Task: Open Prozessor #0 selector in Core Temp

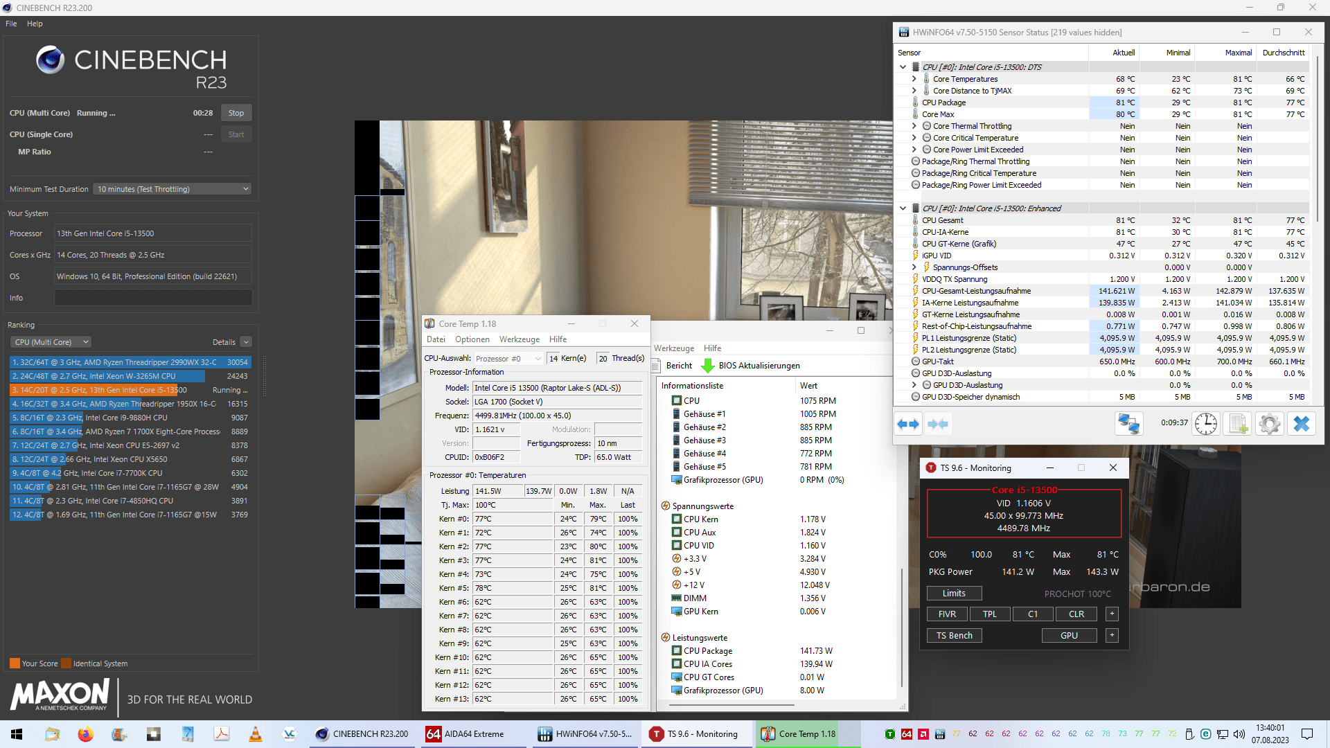Action: point(508,359)
